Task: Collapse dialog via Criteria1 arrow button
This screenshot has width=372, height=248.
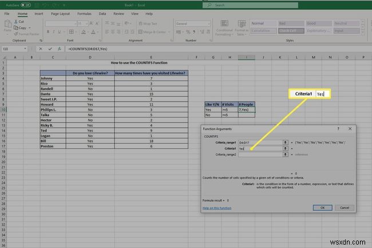Action: [x=285, y=148]
